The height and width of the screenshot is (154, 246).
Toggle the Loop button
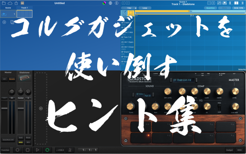(x=145, y=8)
